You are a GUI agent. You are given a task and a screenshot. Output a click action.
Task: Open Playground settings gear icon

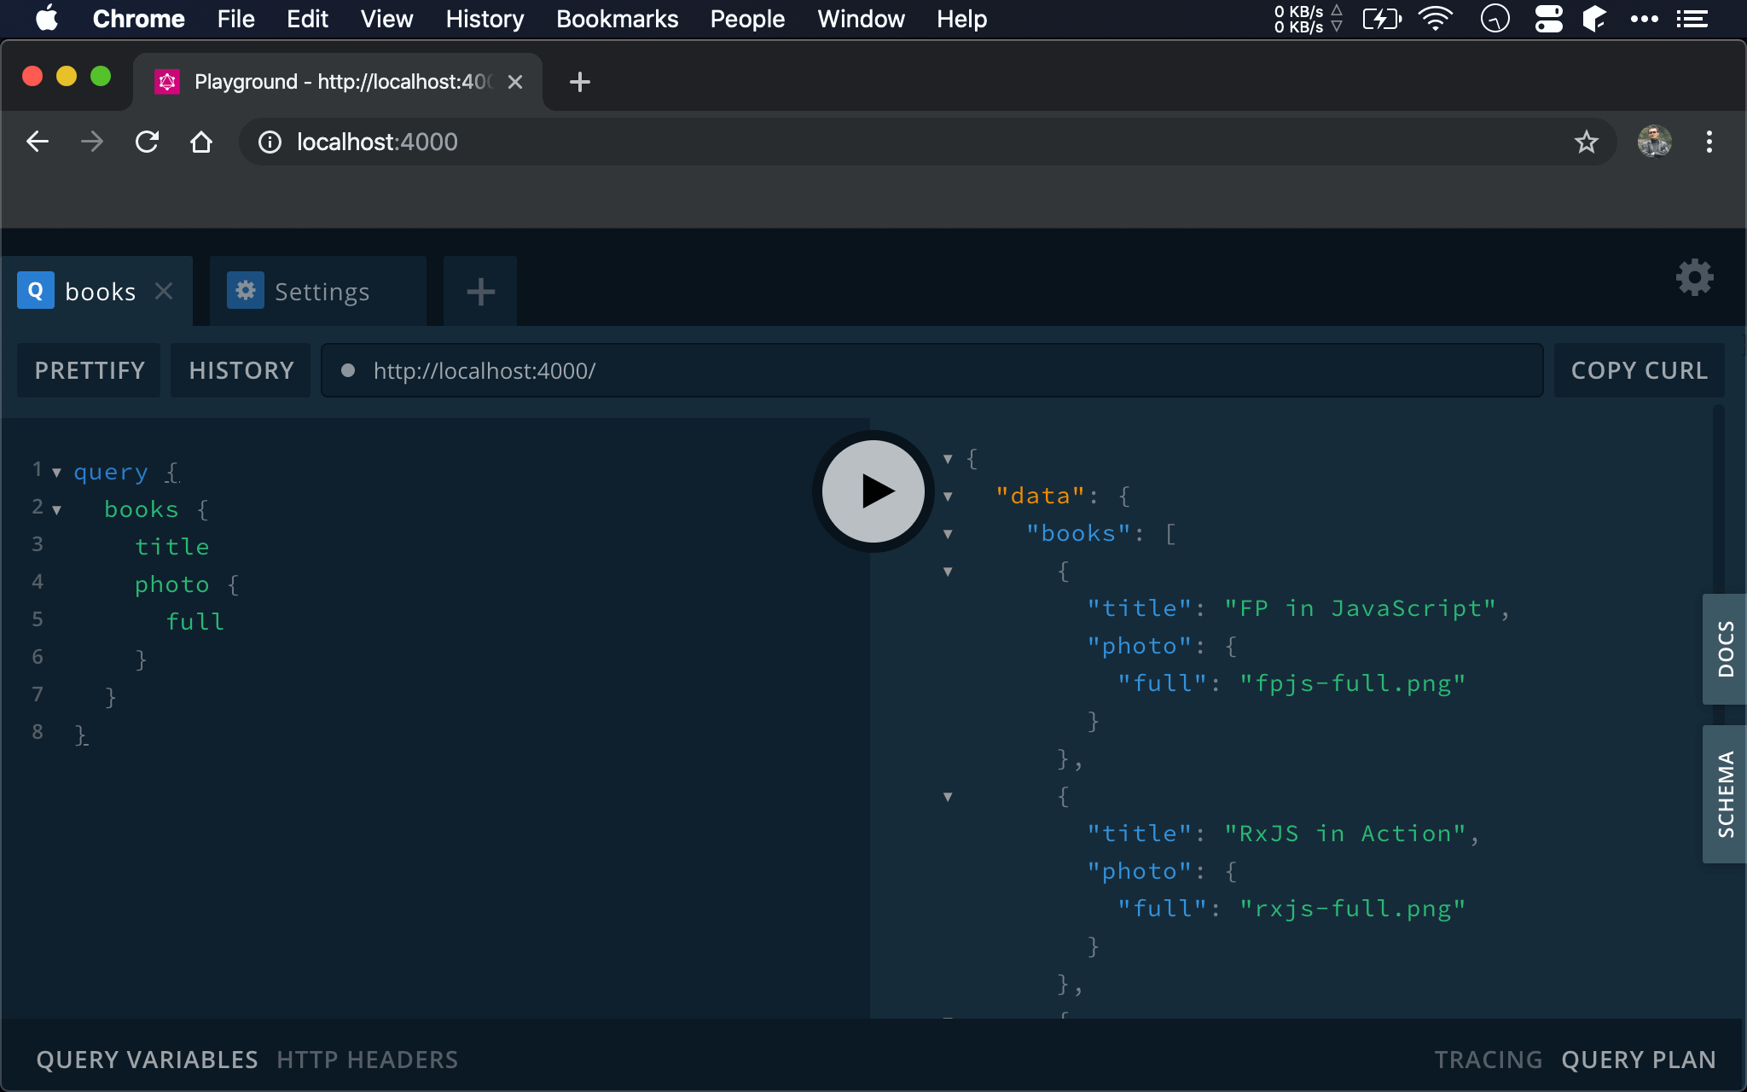coord(1694,277)
